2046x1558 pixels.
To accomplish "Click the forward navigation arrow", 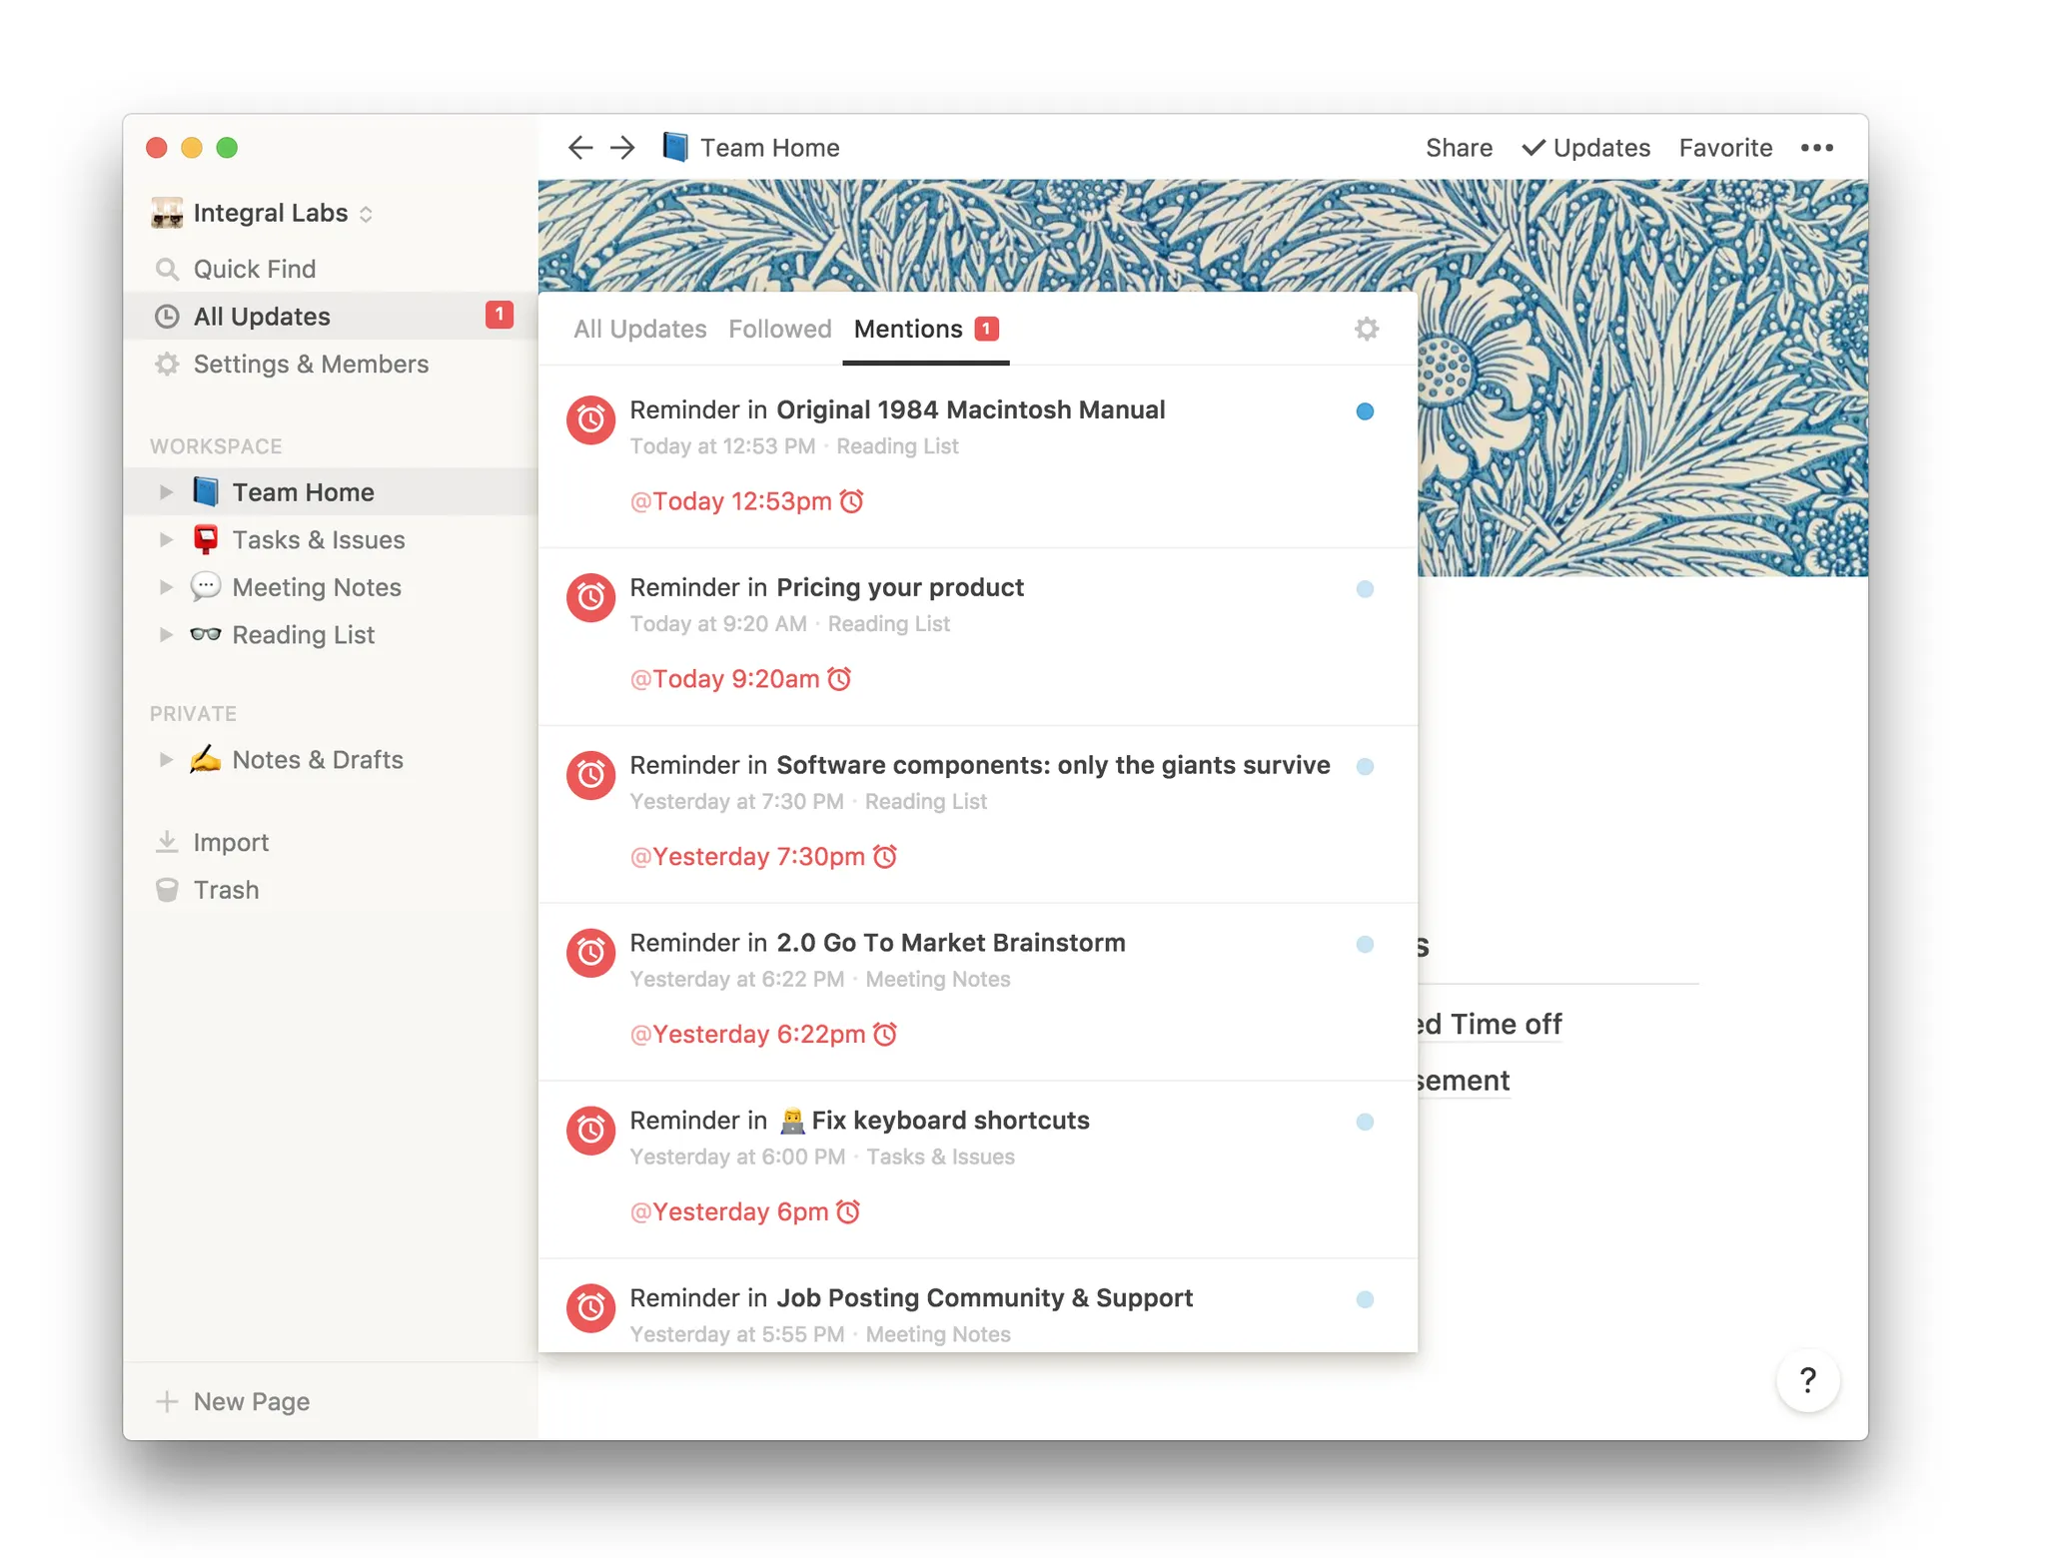I will click(x=622, y=148).
